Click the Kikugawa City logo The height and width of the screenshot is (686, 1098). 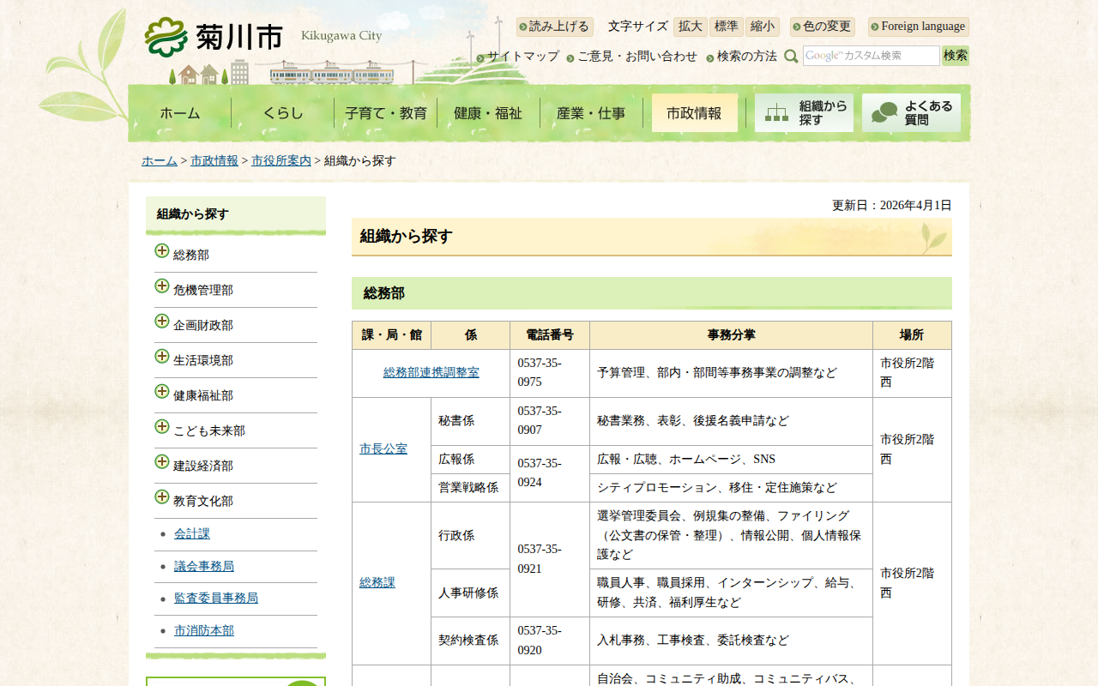click(x=214, y=37)
